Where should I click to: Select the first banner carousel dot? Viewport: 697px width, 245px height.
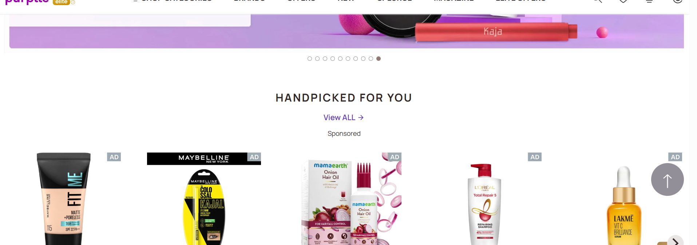(310, 59)
